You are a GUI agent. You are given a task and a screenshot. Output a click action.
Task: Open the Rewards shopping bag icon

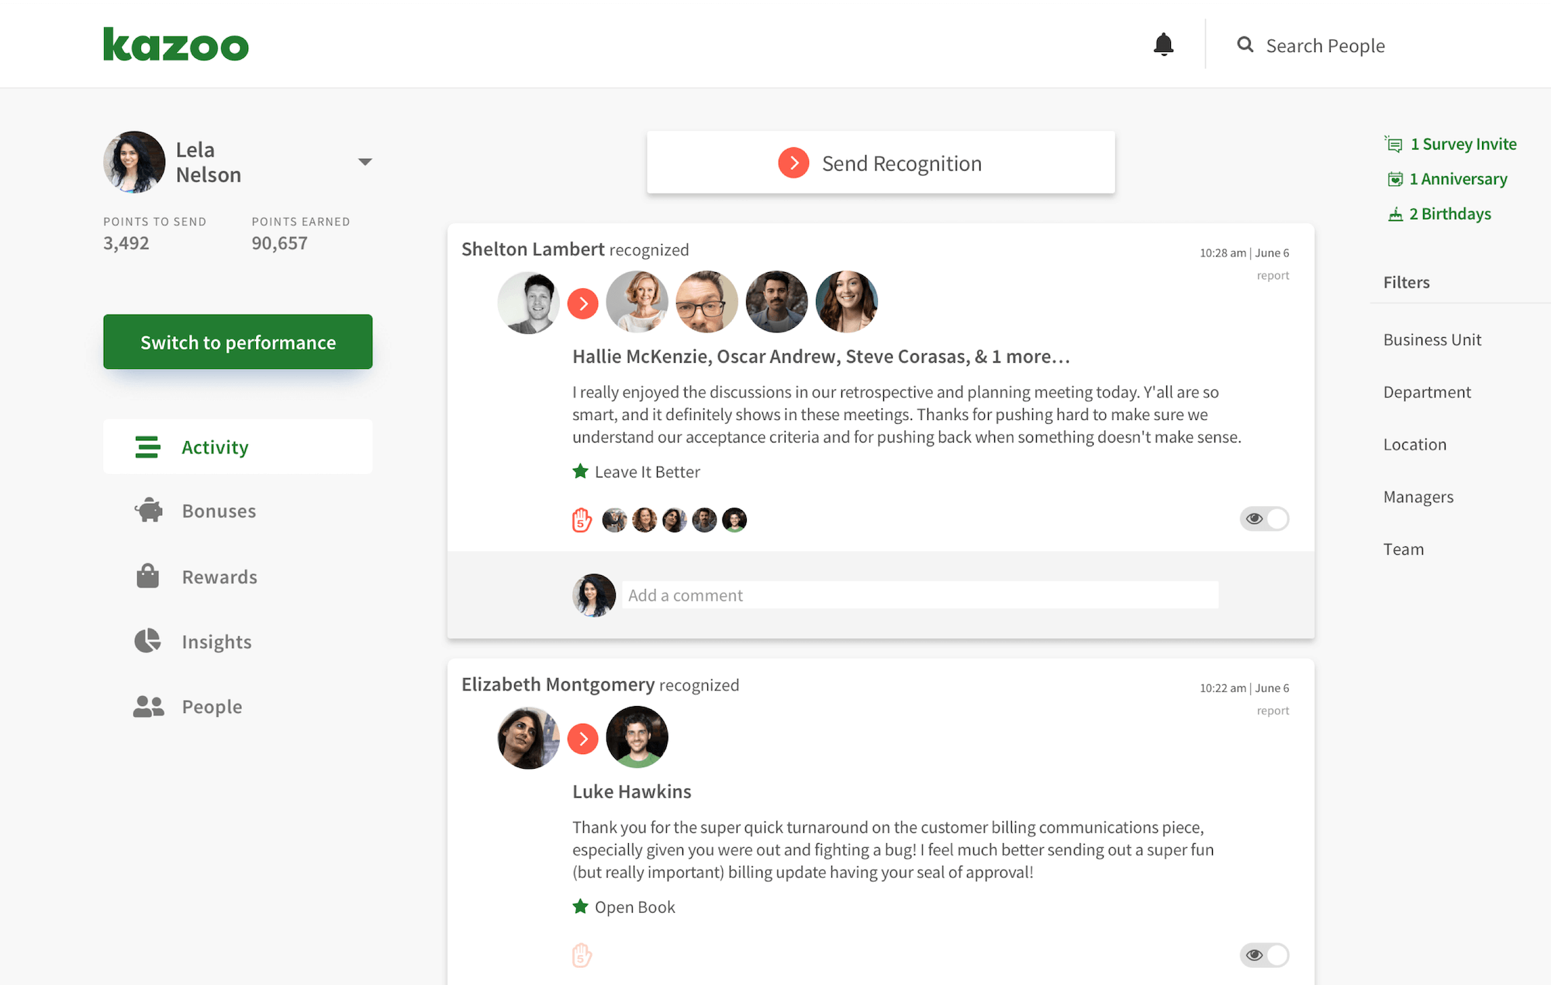coord(148,576)
